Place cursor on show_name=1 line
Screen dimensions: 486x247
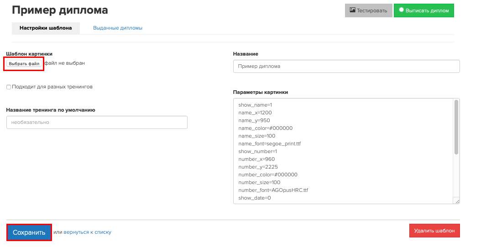(255, 105)
